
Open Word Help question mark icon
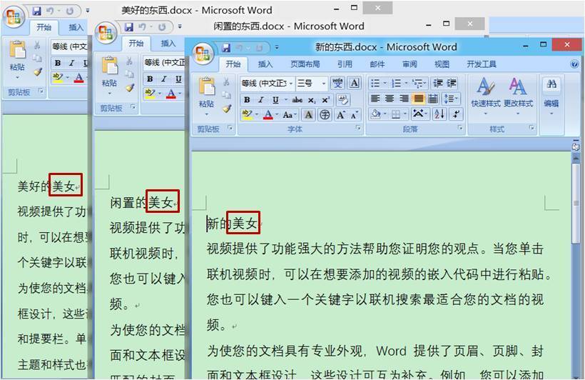tap(574, 64)
